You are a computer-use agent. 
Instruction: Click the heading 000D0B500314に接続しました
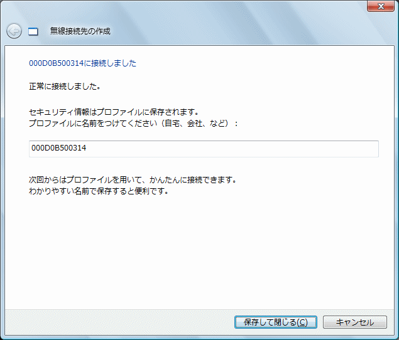click(x=82, y=63)
